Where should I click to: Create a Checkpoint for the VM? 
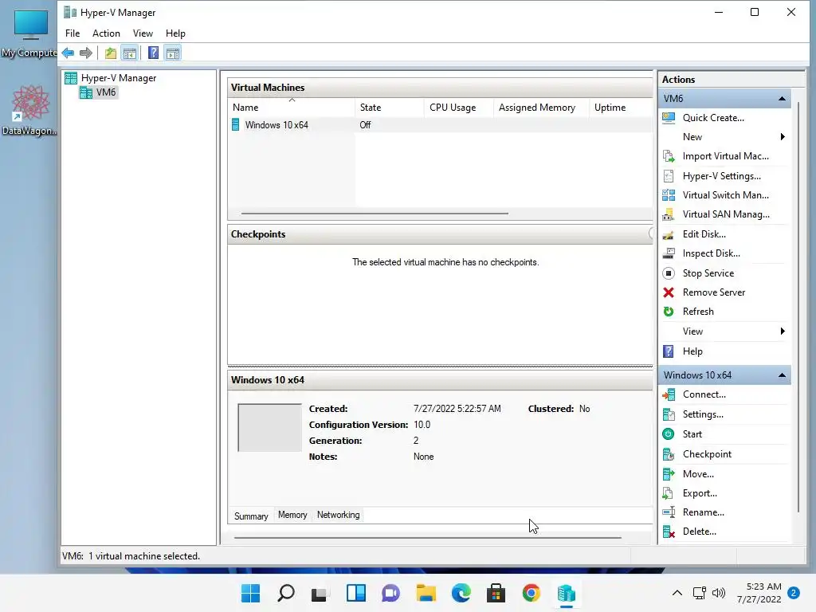707,454
